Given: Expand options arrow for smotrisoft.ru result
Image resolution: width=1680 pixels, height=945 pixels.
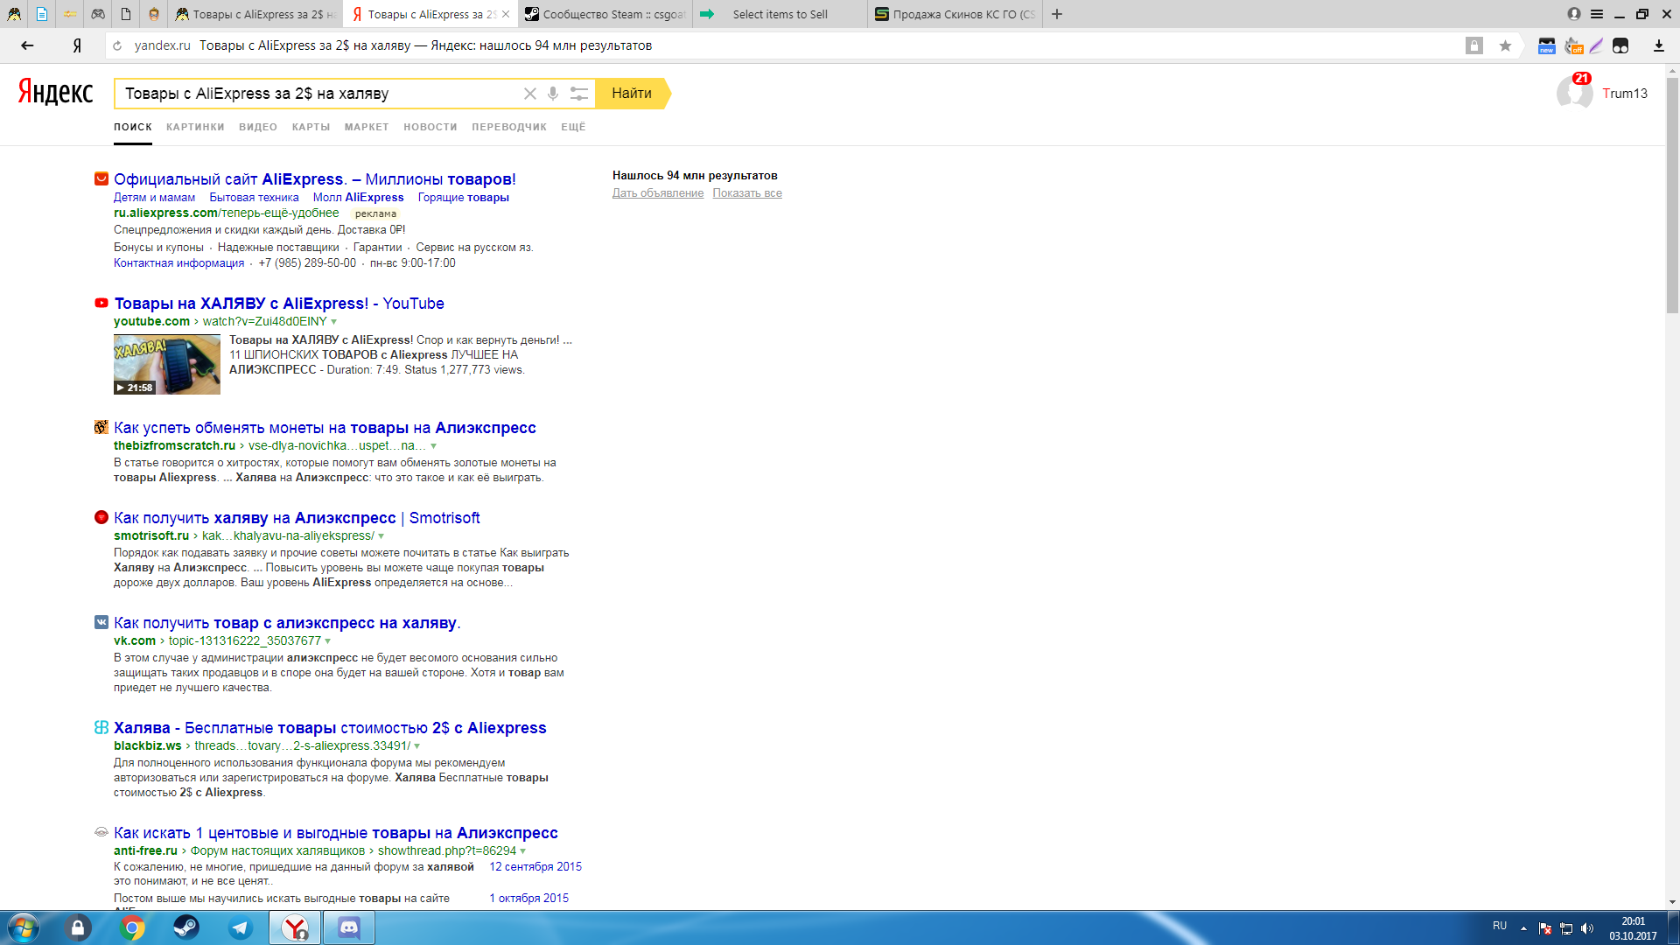Looking at the screenshot, I should pyautogui.click(x=381, y=536).
